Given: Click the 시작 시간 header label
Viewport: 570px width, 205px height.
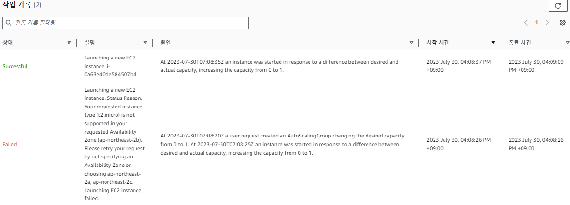Looking at the screenshot, I should coord(438,43).
